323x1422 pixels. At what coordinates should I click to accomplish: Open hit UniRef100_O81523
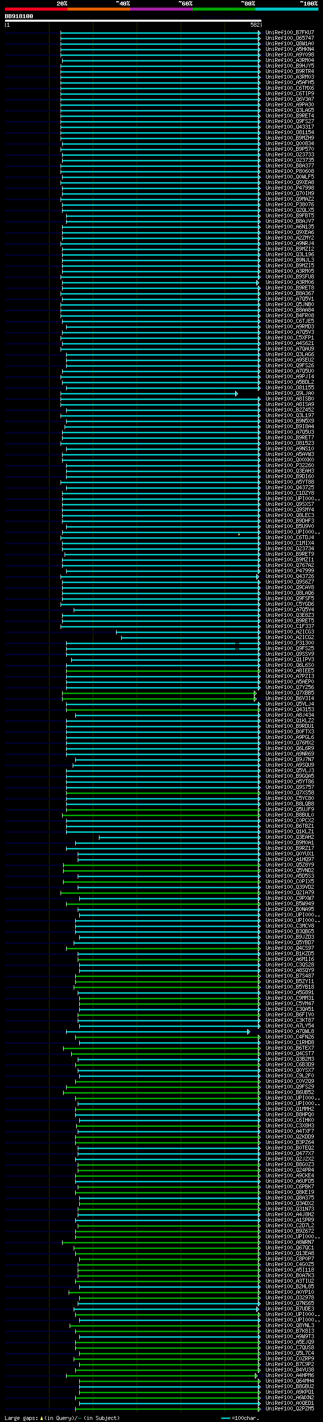pos(289,443)
